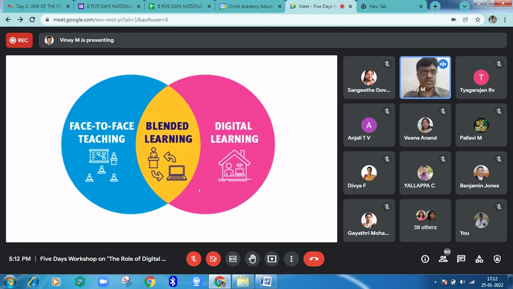Screen dimensions: 513x289
Task: Click the Present now icon
Action: [x=272, y=259]
